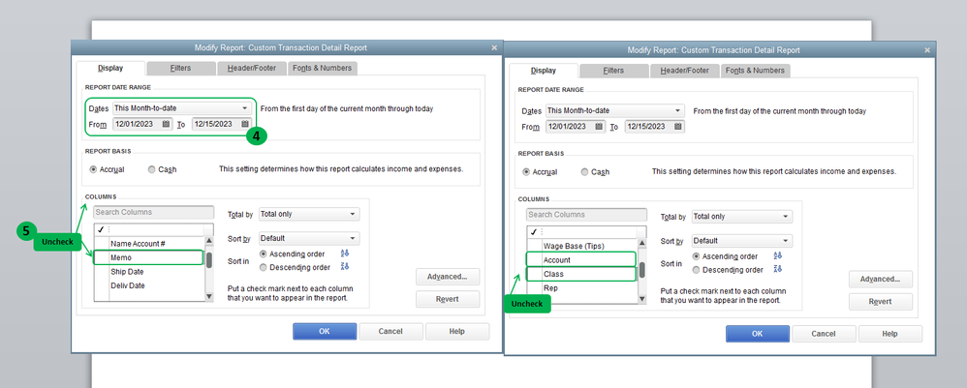Click ascending A-Z sort icon in right dialog
The width and height of the screenshot is (967, 388).
(778, 256)
